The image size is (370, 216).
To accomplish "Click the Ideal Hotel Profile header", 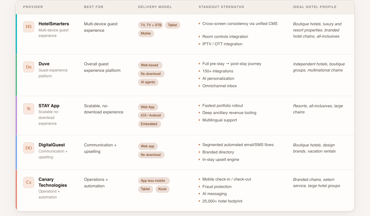I will coord(314,7).
